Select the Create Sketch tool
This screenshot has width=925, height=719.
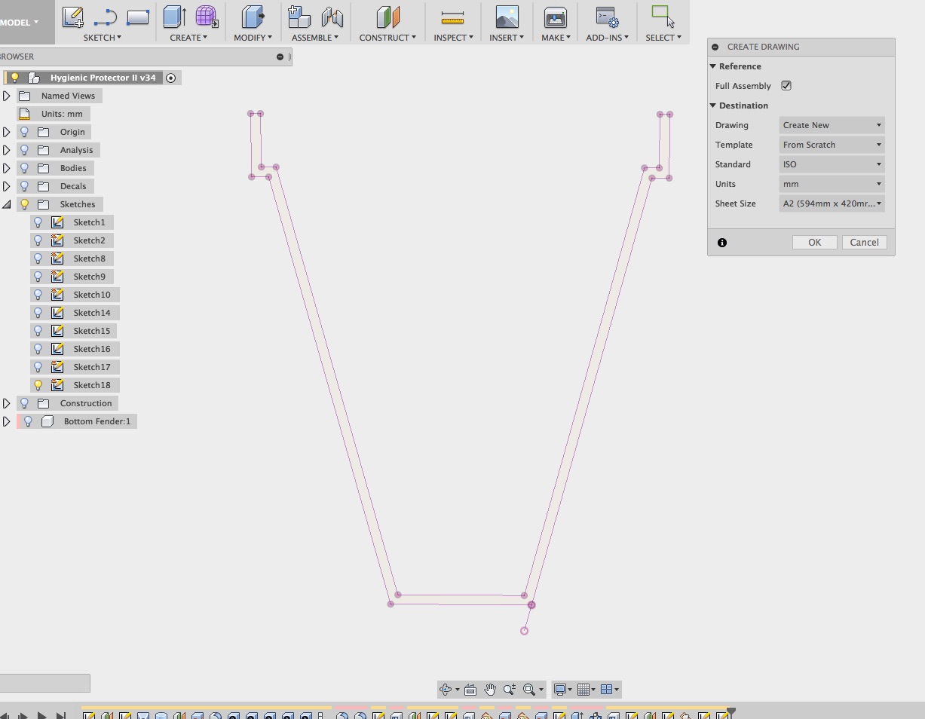point(72,17)
